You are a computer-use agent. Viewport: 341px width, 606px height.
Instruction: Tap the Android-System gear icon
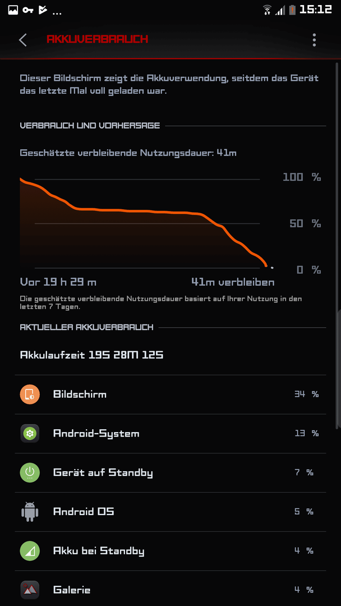pos(30,433)
